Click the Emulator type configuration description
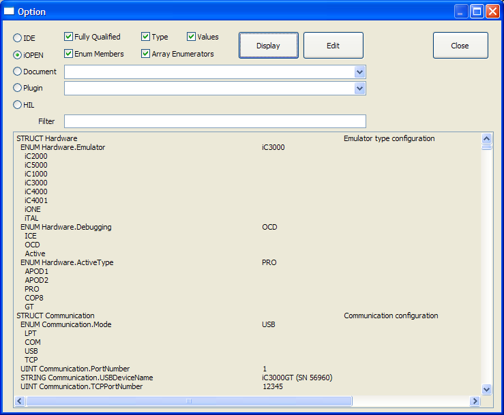 tap(389, 138)
